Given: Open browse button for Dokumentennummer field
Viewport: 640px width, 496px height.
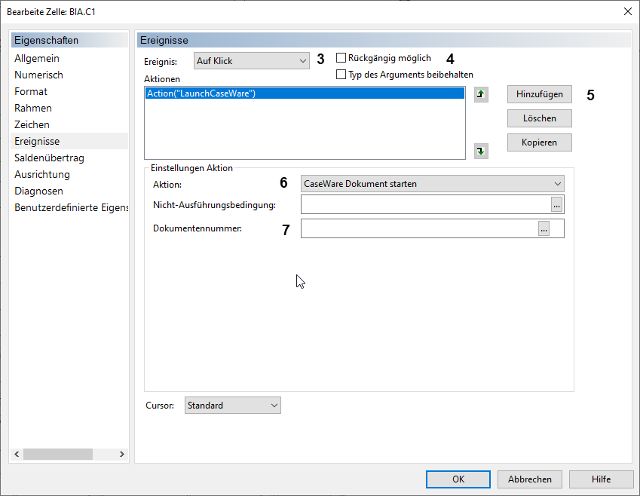Looking at the screenshot, I should click(544, 228).
